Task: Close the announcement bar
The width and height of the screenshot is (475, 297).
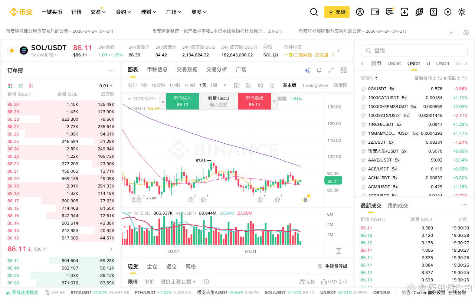Action: pos(466,33)
